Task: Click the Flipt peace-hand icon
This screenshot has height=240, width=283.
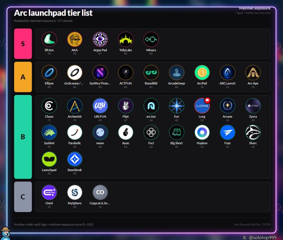Action: pos(126,106)
